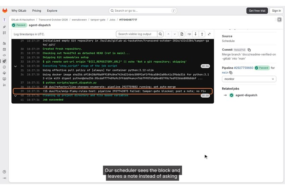Focus the Search or go to field

tap(143, 11)
